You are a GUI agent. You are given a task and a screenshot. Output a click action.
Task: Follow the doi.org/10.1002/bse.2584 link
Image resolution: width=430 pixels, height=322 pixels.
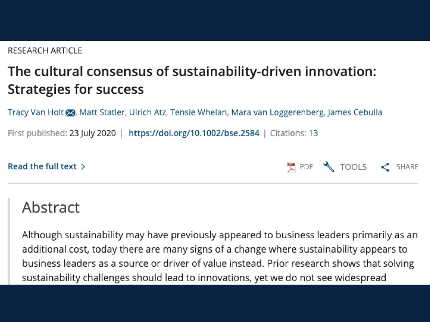click(x=194, y=133)
